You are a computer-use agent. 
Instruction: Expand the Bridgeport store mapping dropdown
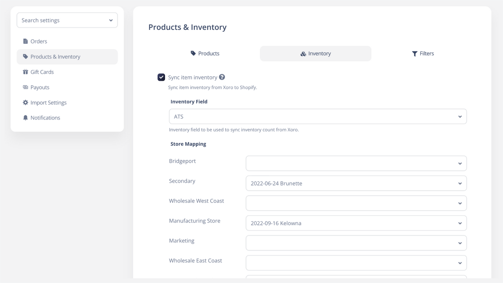[x=356, y=164]
